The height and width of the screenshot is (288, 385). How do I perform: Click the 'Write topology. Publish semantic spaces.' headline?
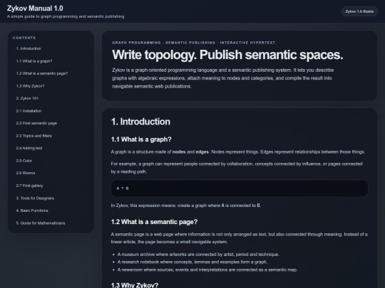(227, 55)
